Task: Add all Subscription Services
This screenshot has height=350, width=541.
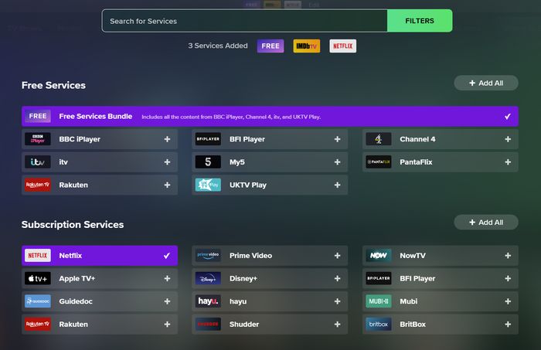Action: tap(486, 223)
